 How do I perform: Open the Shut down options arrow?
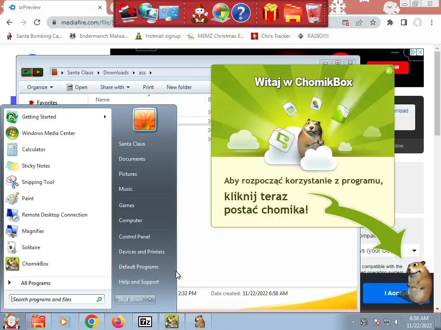150,299
